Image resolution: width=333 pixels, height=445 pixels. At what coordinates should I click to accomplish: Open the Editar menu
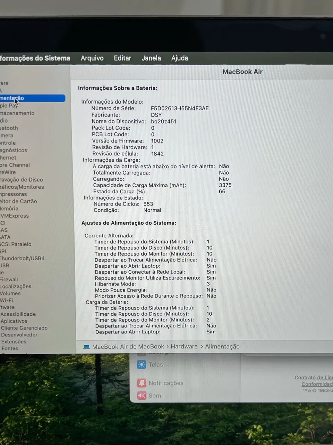(x=122, y=58)
